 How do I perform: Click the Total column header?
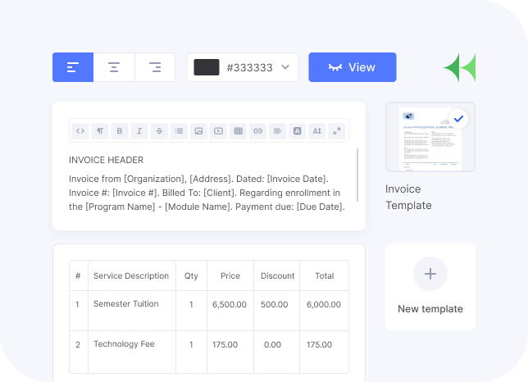point(325,275)
